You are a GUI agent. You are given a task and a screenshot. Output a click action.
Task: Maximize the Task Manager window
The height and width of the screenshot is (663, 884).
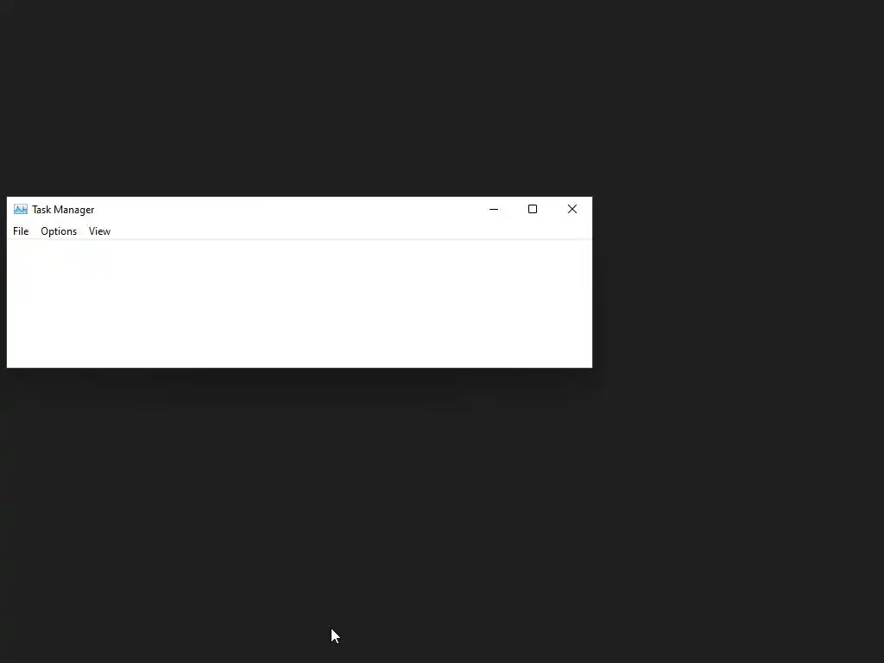point(533,209)
